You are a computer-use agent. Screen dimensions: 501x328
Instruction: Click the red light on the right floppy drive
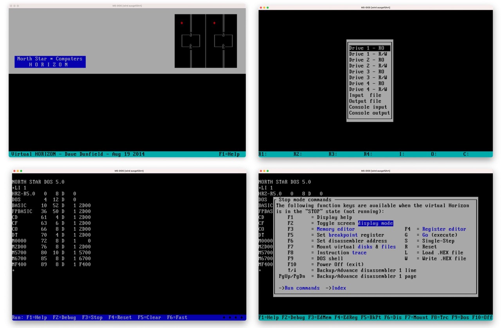tap(214, 23)
